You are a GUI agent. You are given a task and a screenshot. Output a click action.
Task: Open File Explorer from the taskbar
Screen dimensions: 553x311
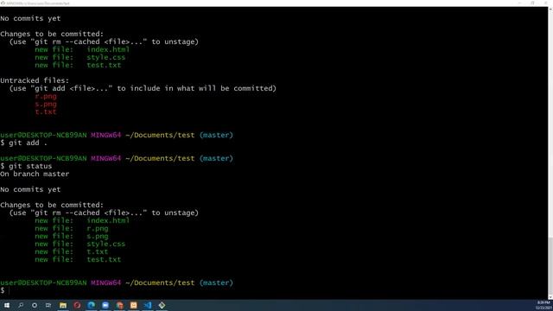tap(63, 305)
